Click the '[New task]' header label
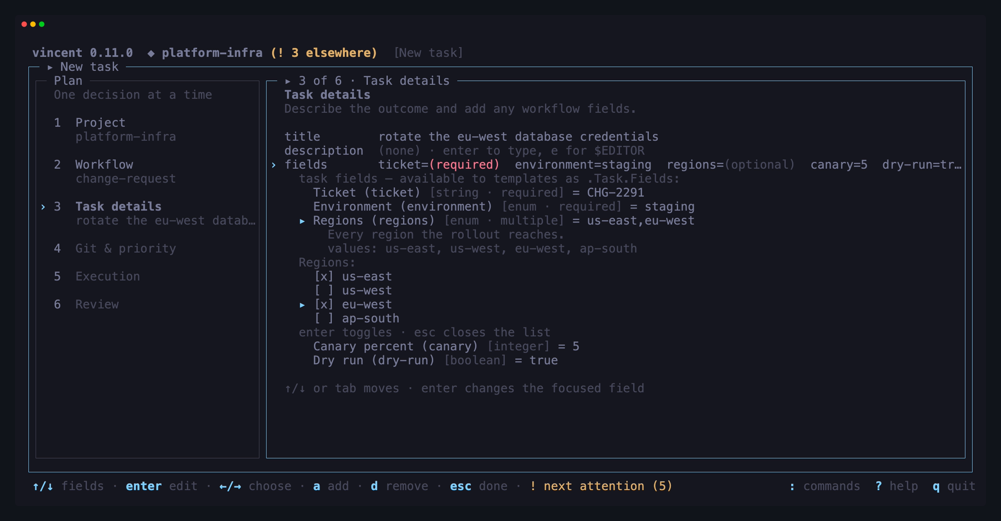The height and width of the screenshot is (521, 1001). click(x=428, y=53)
